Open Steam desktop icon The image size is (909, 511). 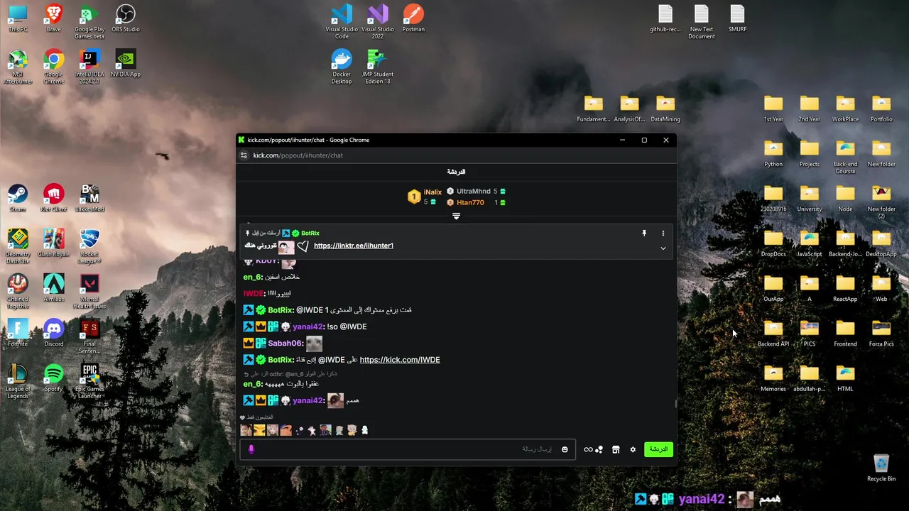(18, 198)
